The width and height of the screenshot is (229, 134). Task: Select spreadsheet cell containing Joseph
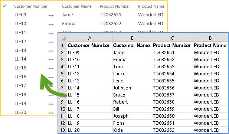click(x=132, y=116)
